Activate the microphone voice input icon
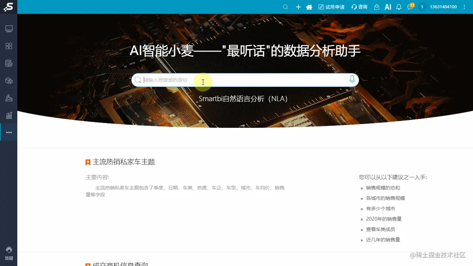Viewport: 473px width, 266px height. tap(352, 79)
